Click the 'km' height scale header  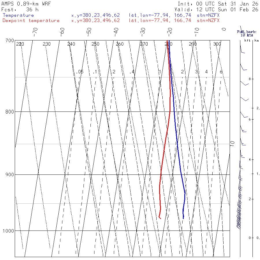[257, 40]
